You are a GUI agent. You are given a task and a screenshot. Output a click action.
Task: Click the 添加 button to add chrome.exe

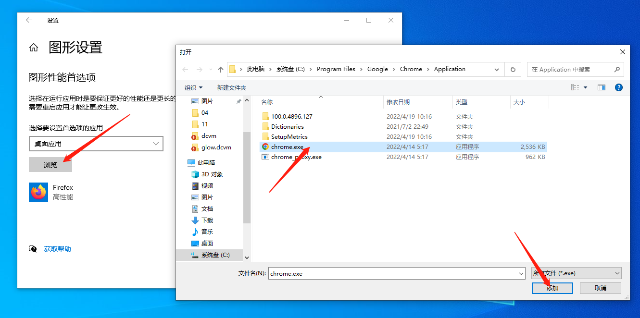point(552,288)
